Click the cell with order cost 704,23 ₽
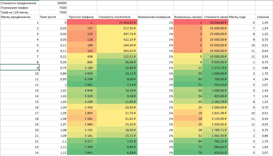This screenshot has width=273, height=156. pyautogui.click(x=215, y=85)
